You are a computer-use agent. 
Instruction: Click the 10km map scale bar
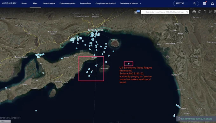[5, 121]
